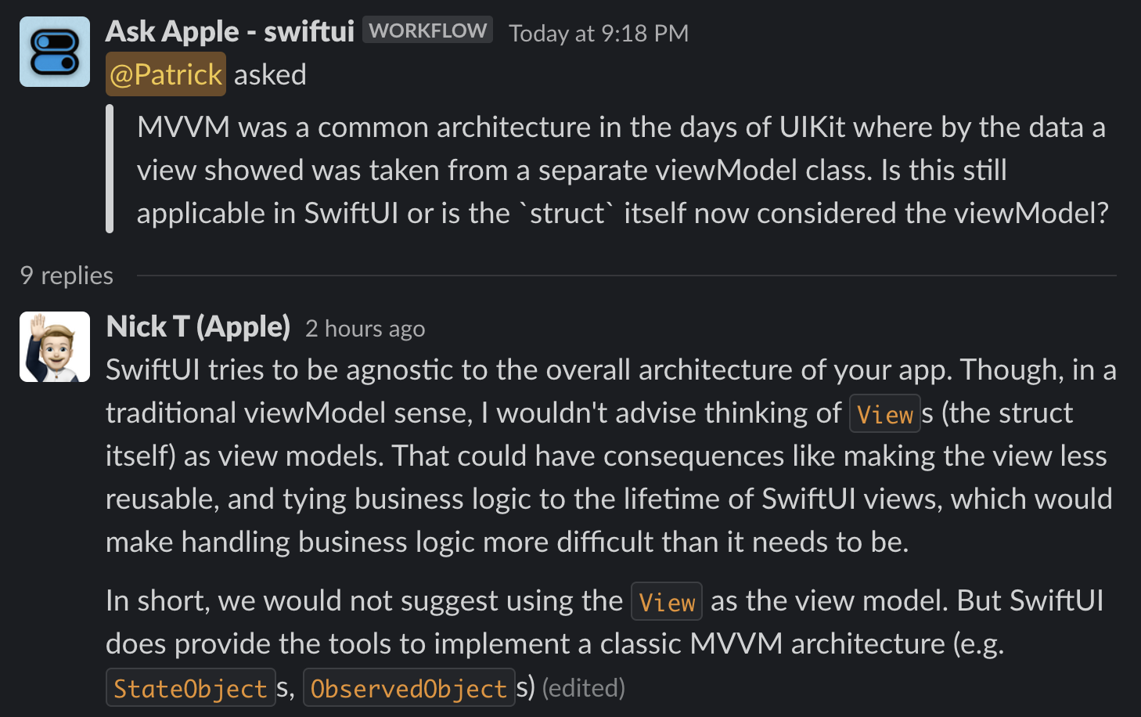Viewport: 1141px width, 717px height.
Task: Click the Ask Apple workflow avatar icon
Action: coord(55,52)
